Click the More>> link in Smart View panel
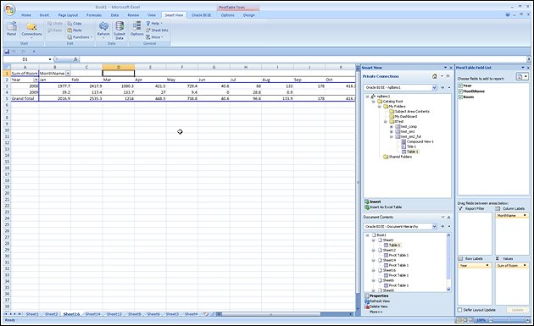This screenshot has height=326, width=534. [x=375, y=312]
